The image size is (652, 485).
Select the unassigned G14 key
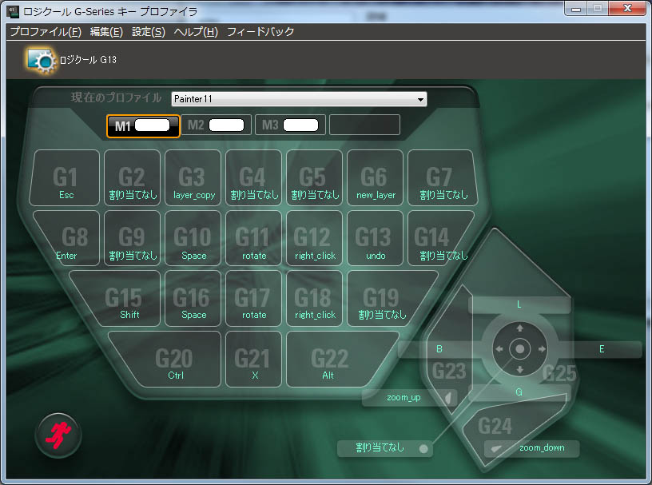click(437, 238)
